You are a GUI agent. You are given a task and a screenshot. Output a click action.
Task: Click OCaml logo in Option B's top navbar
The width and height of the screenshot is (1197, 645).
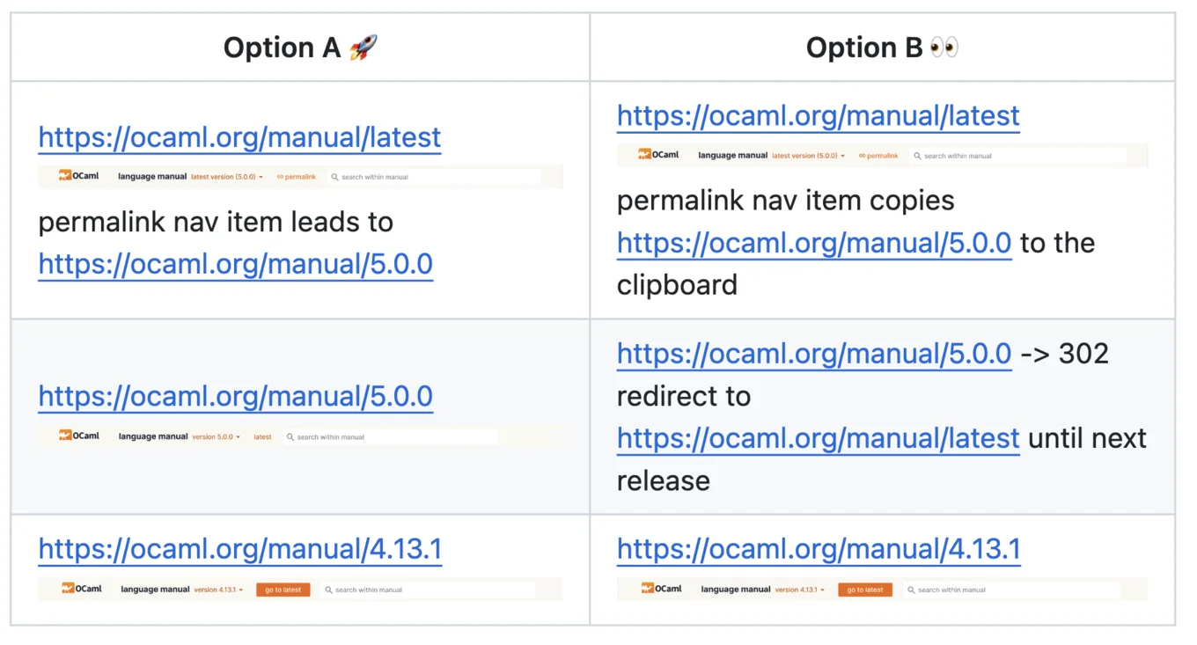[658, 155]
